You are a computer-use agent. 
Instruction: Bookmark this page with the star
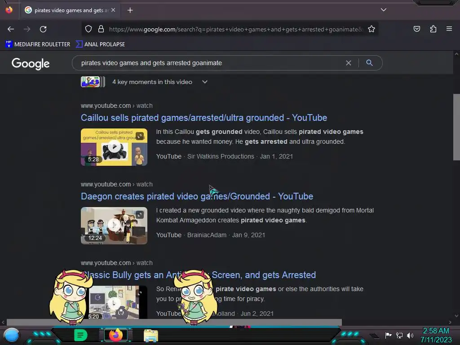click(x=372, y=29)
